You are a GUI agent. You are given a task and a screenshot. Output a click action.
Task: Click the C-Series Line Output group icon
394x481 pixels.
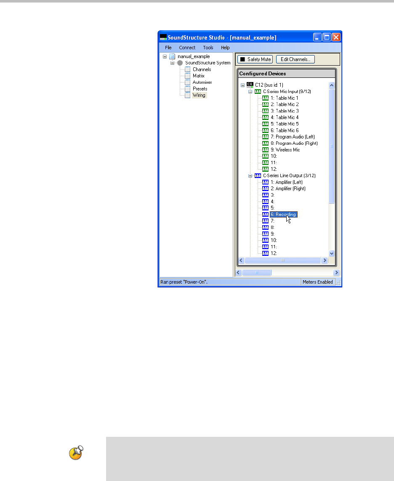[x=258, y=175]
